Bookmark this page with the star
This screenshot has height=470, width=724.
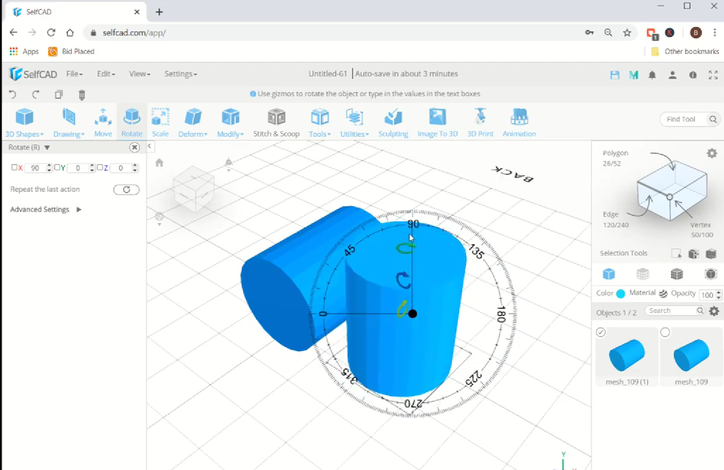pos(627,32)
